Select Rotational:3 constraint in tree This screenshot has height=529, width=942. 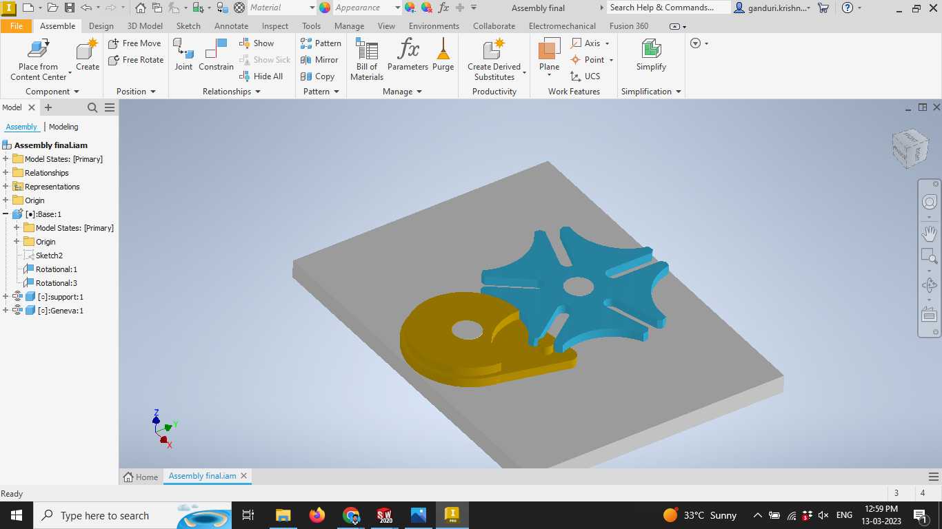(x=56, y=283)
